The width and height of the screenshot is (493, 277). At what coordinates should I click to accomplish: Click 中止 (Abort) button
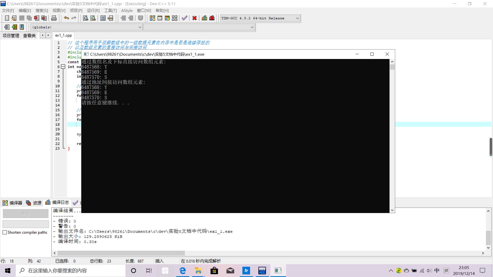25,213
